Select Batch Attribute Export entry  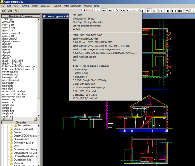click(84, 57)
